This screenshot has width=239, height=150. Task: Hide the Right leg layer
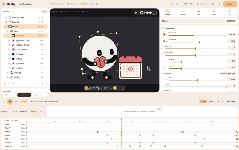7,73
